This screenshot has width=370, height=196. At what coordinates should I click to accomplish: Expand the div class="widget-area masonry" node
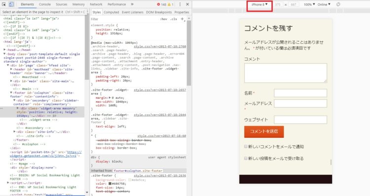(x=18, y=108)
